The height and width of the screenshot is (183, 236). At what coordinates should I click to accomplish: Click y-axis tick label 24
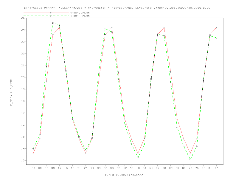pyautogui.click(x=23, y=30)
